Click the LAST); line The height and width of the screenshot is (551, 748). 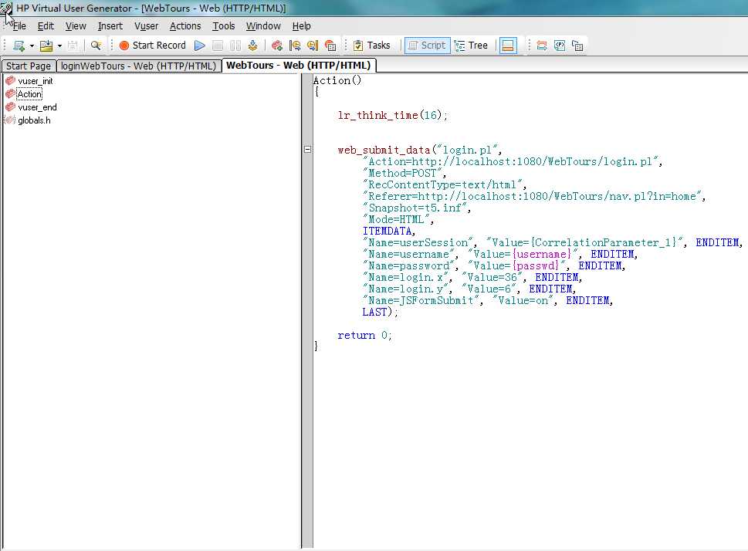[x=380, y=312]
